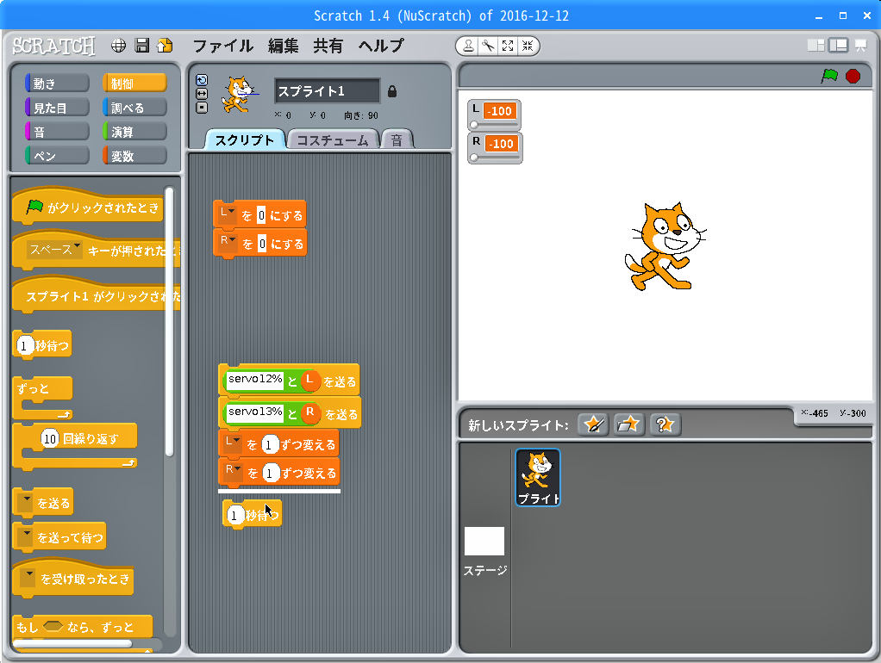Set rotation style to rotate freely

(202, 80)
